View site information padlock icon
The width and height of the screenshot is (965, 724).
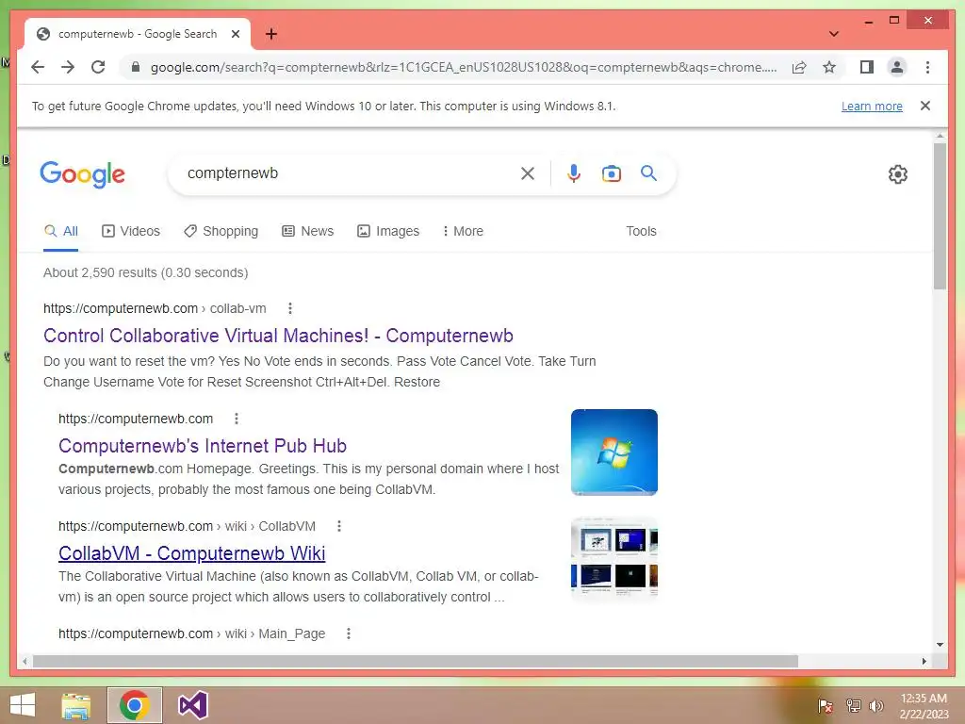click(136, 67)
